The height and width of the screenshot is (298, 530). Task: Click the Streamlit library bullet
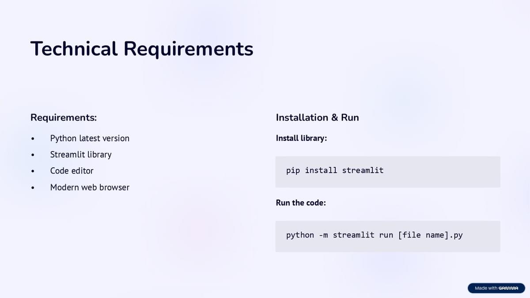81,155
